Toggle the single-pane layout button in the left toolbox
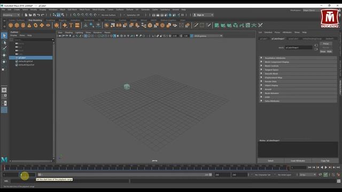342x192 pixels. [x=4, y=90]
